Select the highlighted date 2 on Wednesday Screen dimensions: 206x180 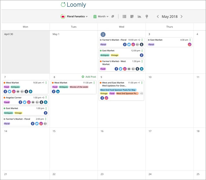[x=103, y=34]
